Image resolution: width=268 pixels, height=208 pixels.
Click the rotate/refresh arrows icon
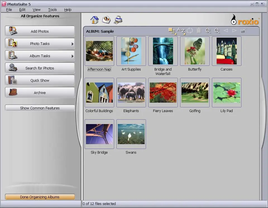[190, 31]
